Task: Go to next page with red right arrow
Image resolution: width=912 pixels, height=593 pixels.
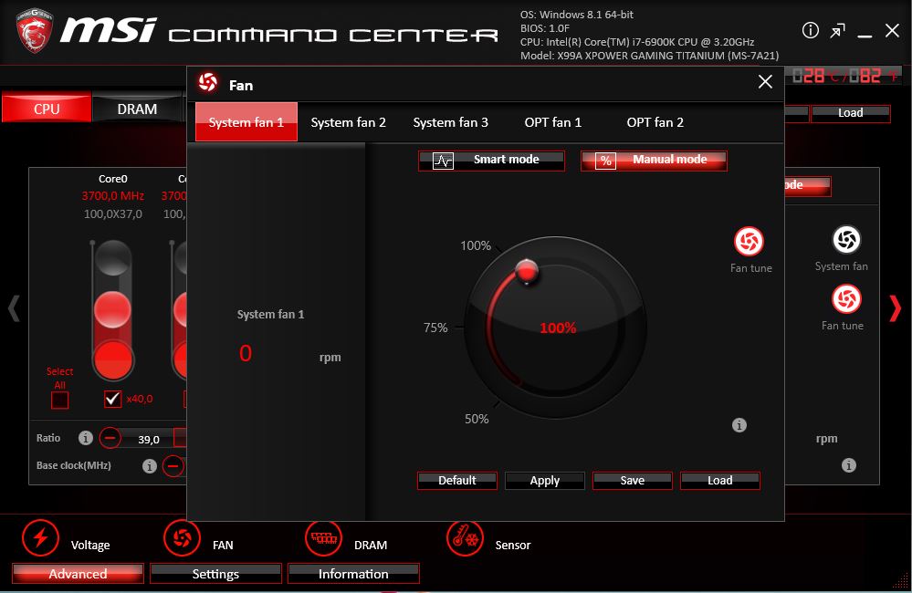Action: click(x=896, y=308)
